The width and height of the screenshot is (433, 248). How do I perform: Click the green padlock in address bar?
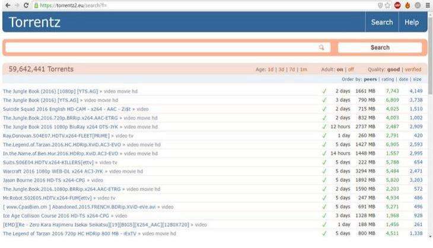click(x=36, y=5)
